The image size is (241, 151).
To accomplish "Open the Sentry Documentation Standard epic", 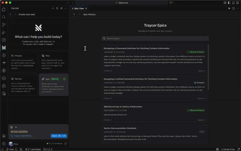I will tap(154, 134).
